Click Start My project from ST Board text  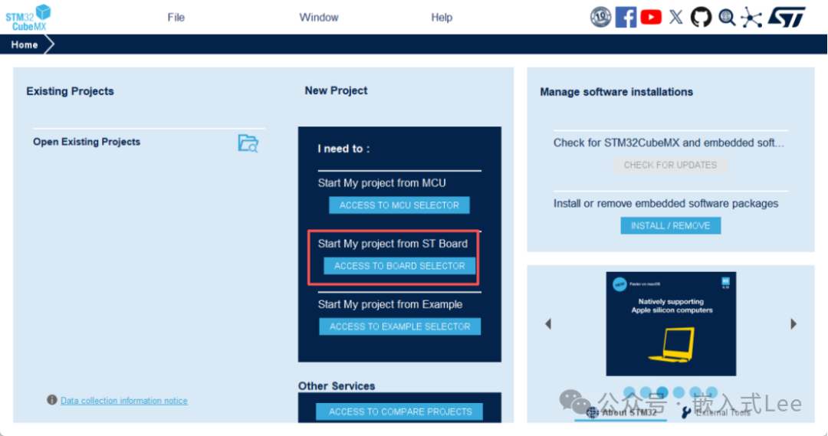pyautogui.click(x=393, y=244)
